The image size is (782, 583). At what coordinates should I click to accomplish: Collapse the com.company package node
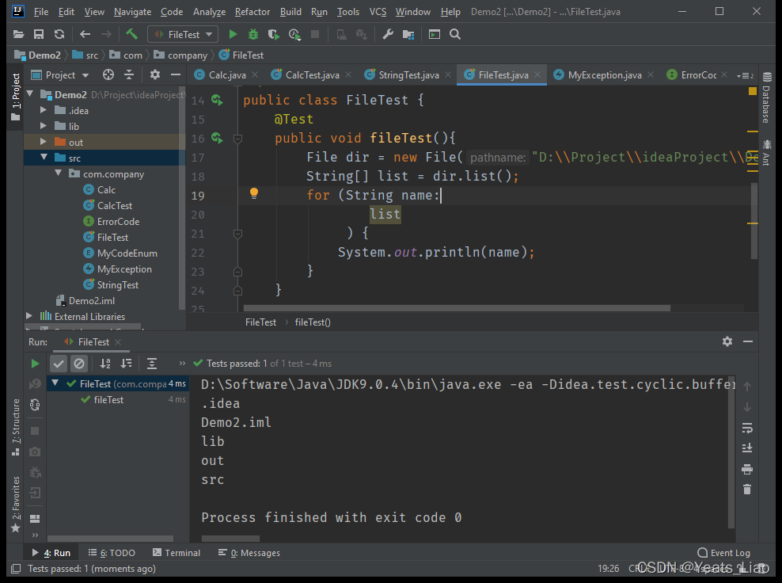[x=59, y=173]
